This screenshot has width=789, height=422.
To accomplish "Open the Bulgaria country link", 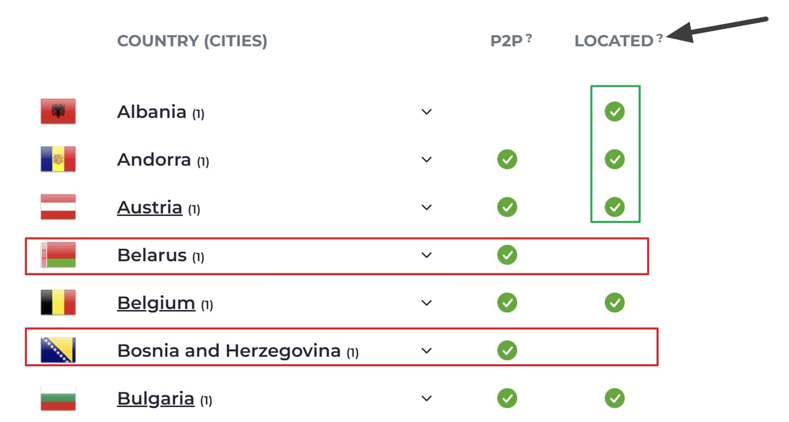I will [x=156, y=399].
